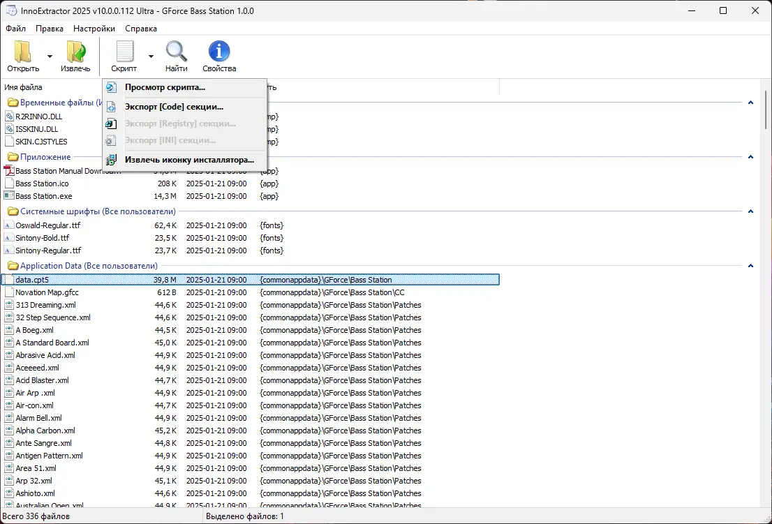The height and width of the screenshot is (524, 772).
Task: Select the Ashioto.xml file name
Action: coord(35,493)
